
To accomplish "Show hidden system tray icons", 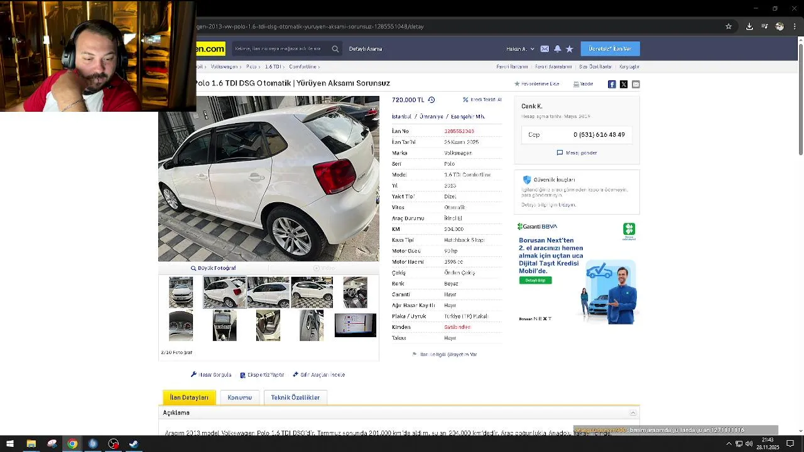I will (729, 444).
